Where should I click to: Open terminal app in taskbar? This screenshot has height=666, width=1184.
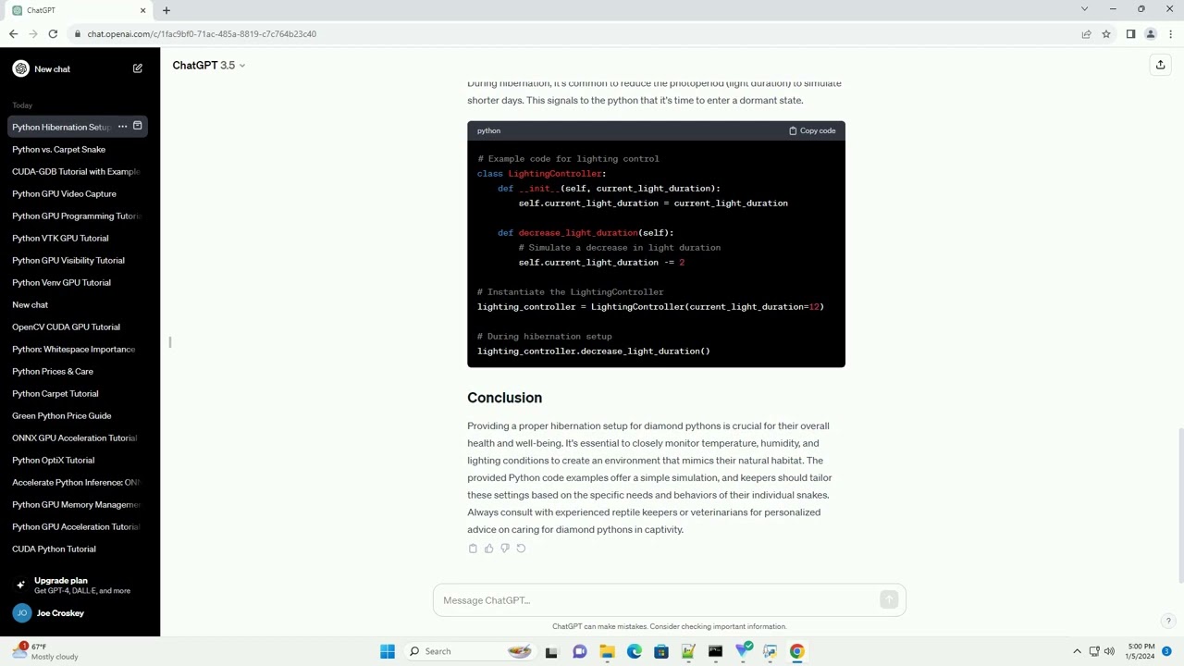(x=716, y=651)
